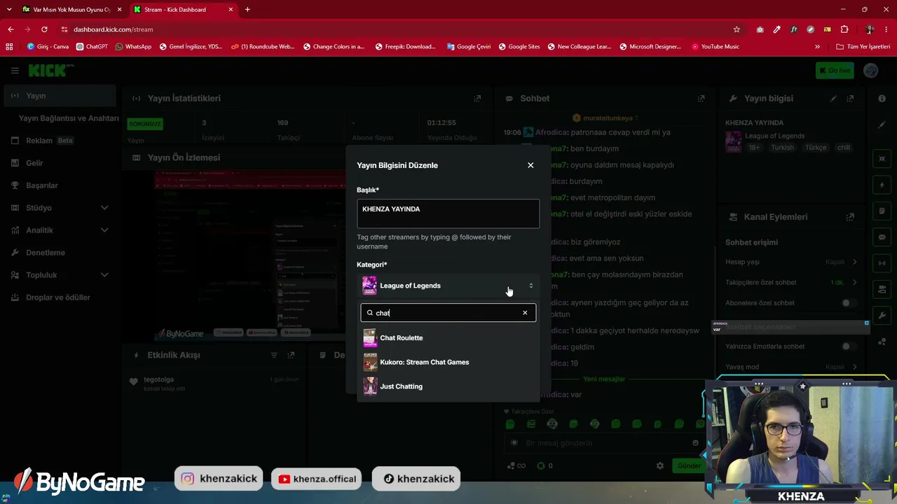
Task: Open Denetleme sidebar page
Action: [x=59, y=253]
